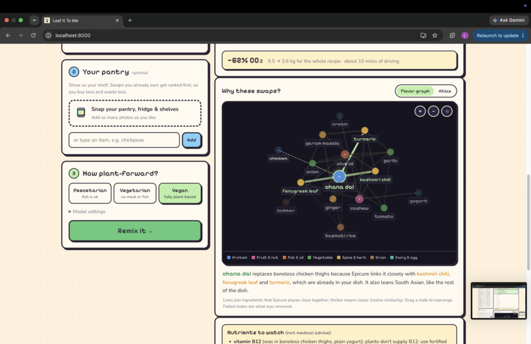Click Snap your pantry upload area

(x=135, y=113)
